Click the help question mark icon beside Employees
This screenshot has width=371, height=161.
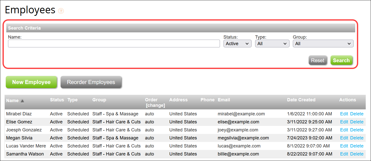coord(61,11)
